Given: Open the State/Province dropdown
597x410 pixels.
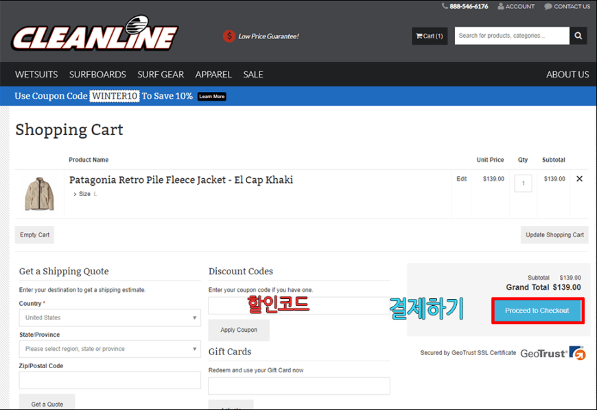Looking at the screenshot, I should tap(110, 349).
